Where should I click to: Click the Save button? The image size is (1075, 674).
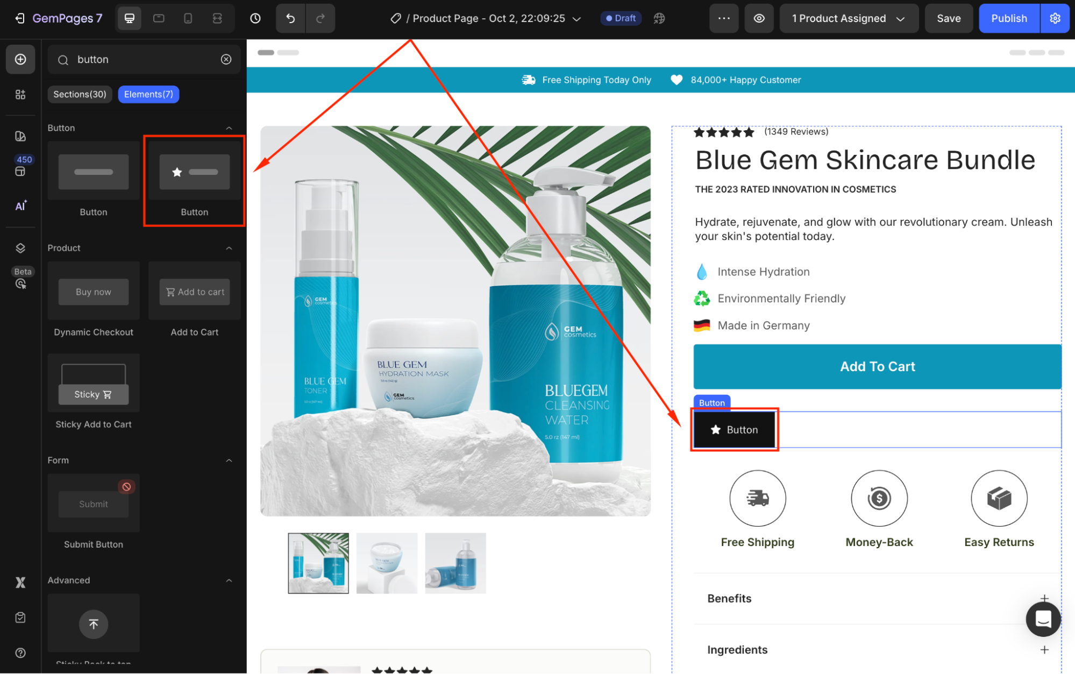pyautogui.click(x=948, y=18)
